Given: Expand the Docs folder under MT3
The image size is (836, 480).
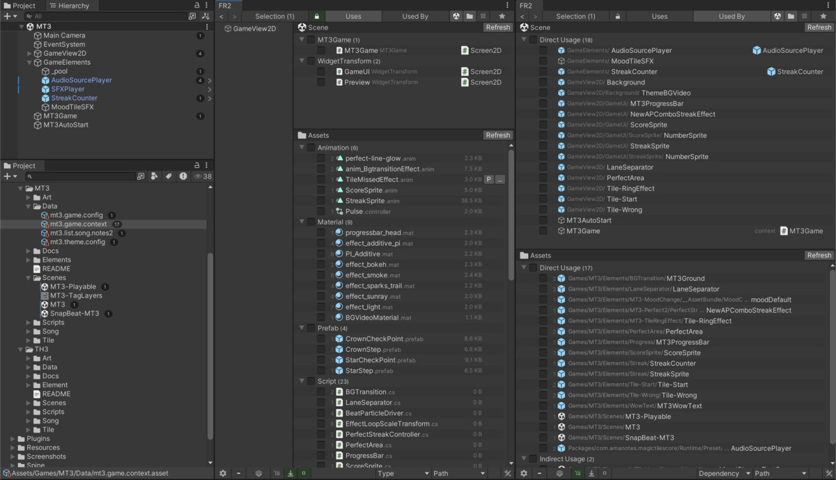Looking at the screenshot, I should coord(29,251).
